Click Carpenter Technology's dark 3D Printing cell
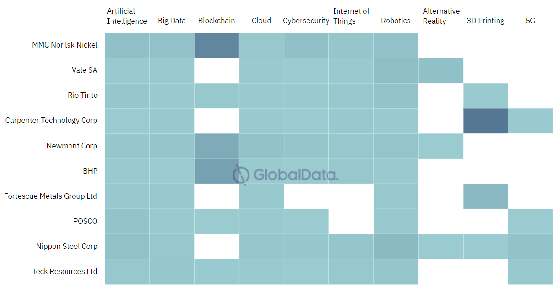The image size is (556, 296). coord(485,121)
